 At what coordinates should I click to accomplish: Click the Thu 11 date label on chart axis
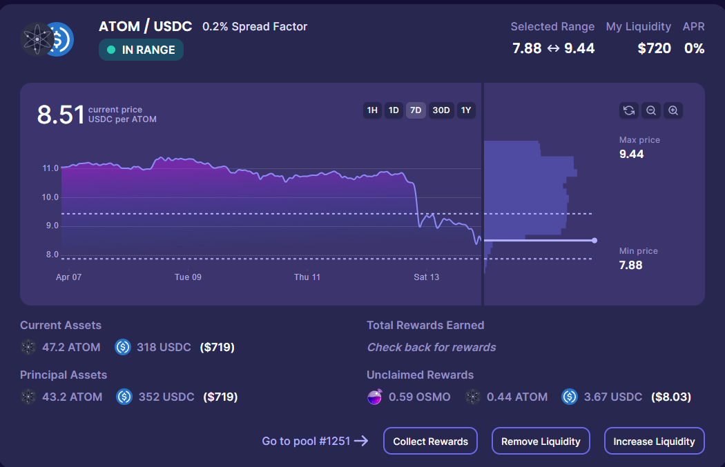tap(307, 277)
